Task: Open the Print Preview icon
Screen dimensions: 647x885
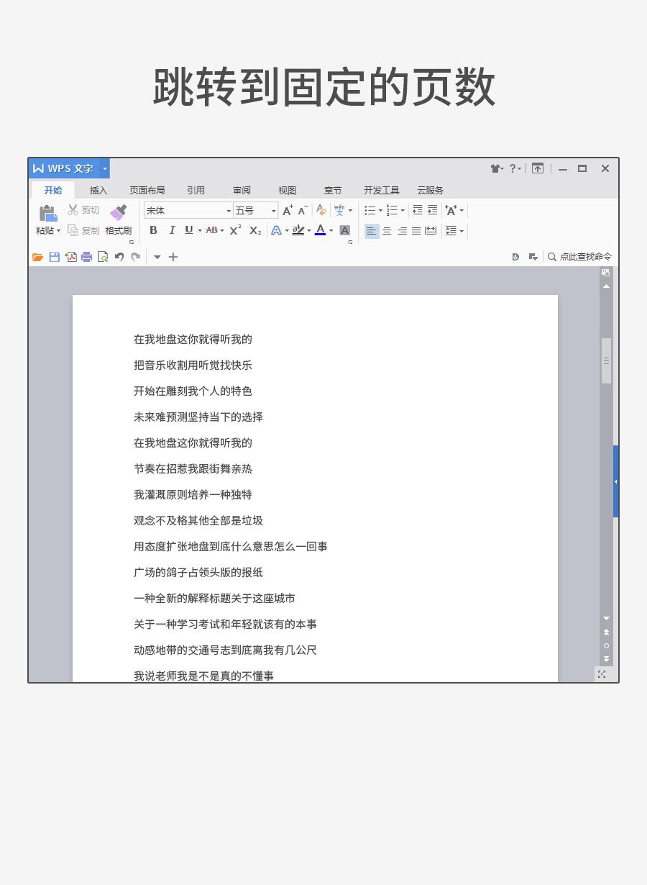Action: coord(102,257)
